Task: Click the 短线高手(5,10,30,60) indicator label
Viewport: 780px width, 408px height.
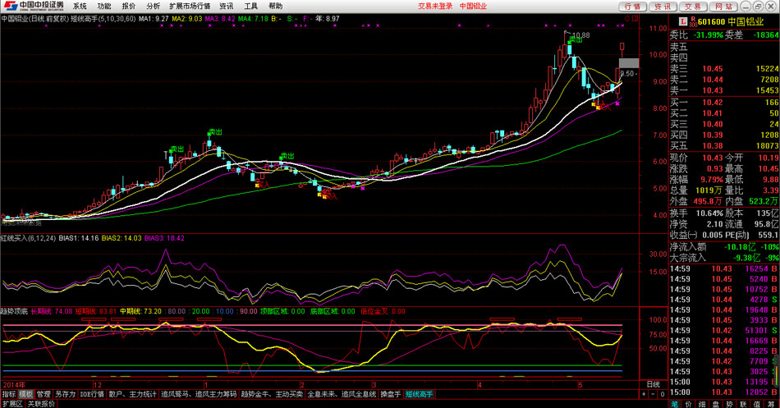Action: coord(103,19)
